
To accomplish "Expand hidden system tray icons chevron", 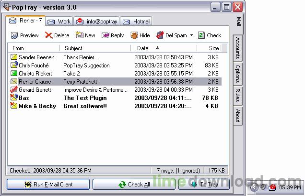I will [254, 187].
